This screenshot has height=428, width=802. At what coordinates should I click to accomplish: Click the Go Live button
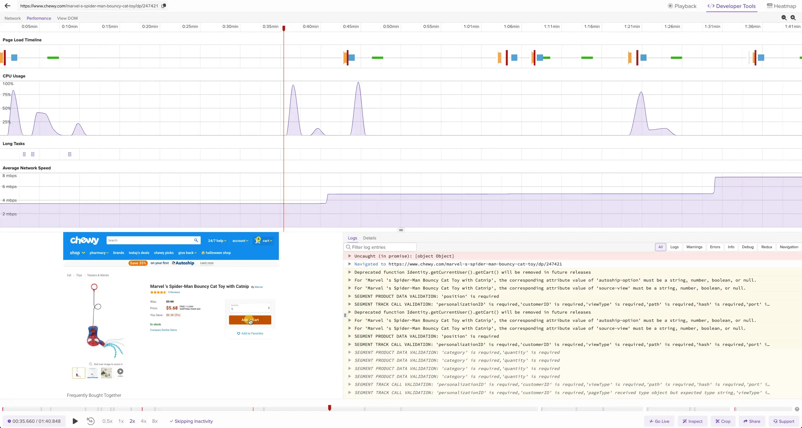[659, 421]
